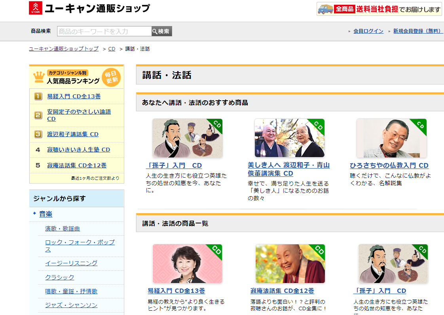Open 美しき人へ 渡辺和子・青山俊董講演集 CD link
This screenshot has width=444, height=315.
(288, 169)
